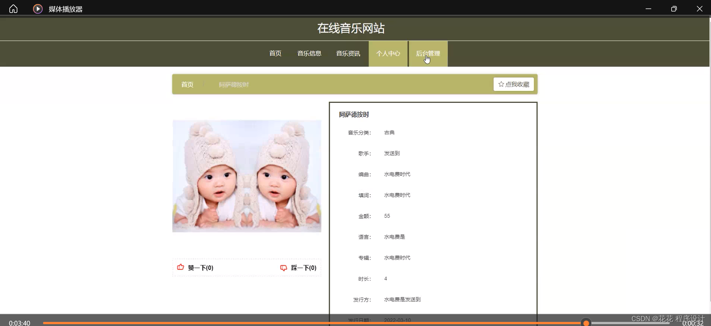
Task: Minimize the media player window
Action: click(x=648, y=9)
